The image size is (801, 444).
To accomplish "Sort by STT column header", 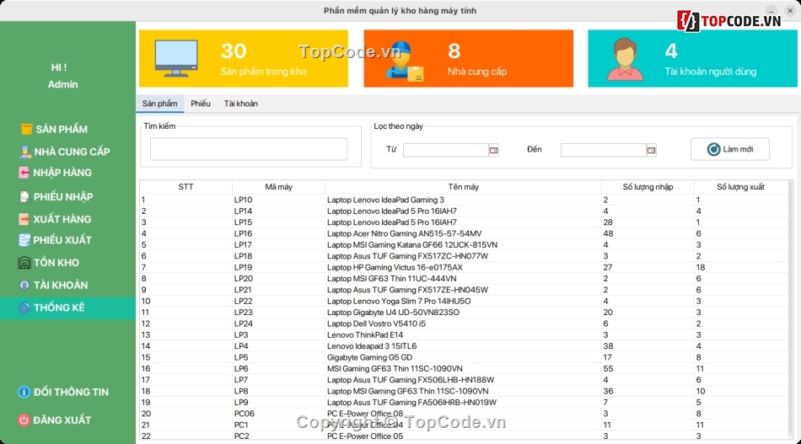I will [x=186, y=187].
